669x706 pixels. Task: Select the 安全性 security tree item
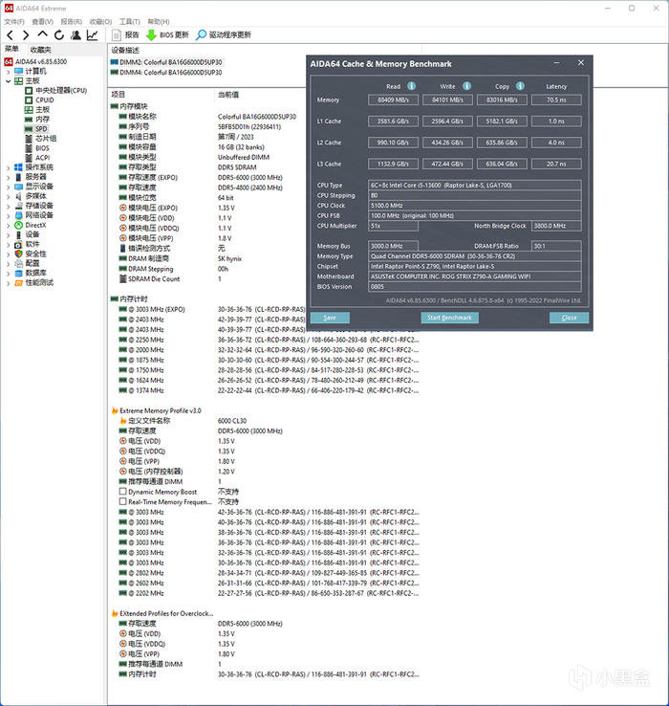tap(31, 254)
